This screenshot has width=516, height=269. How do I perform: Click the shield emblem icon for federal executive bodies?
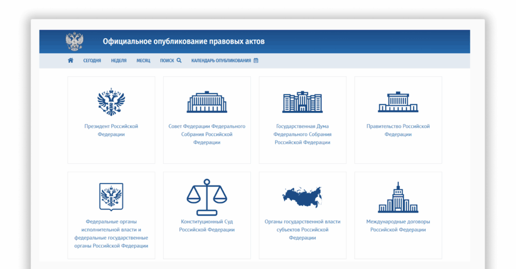coord(111,197)
